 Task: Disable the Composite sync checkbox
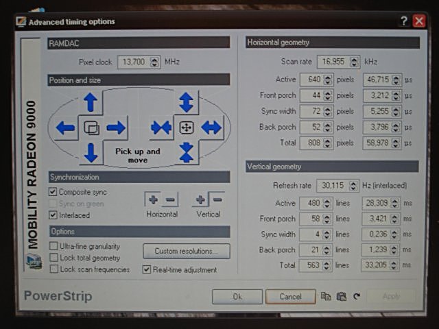[54, 192]
